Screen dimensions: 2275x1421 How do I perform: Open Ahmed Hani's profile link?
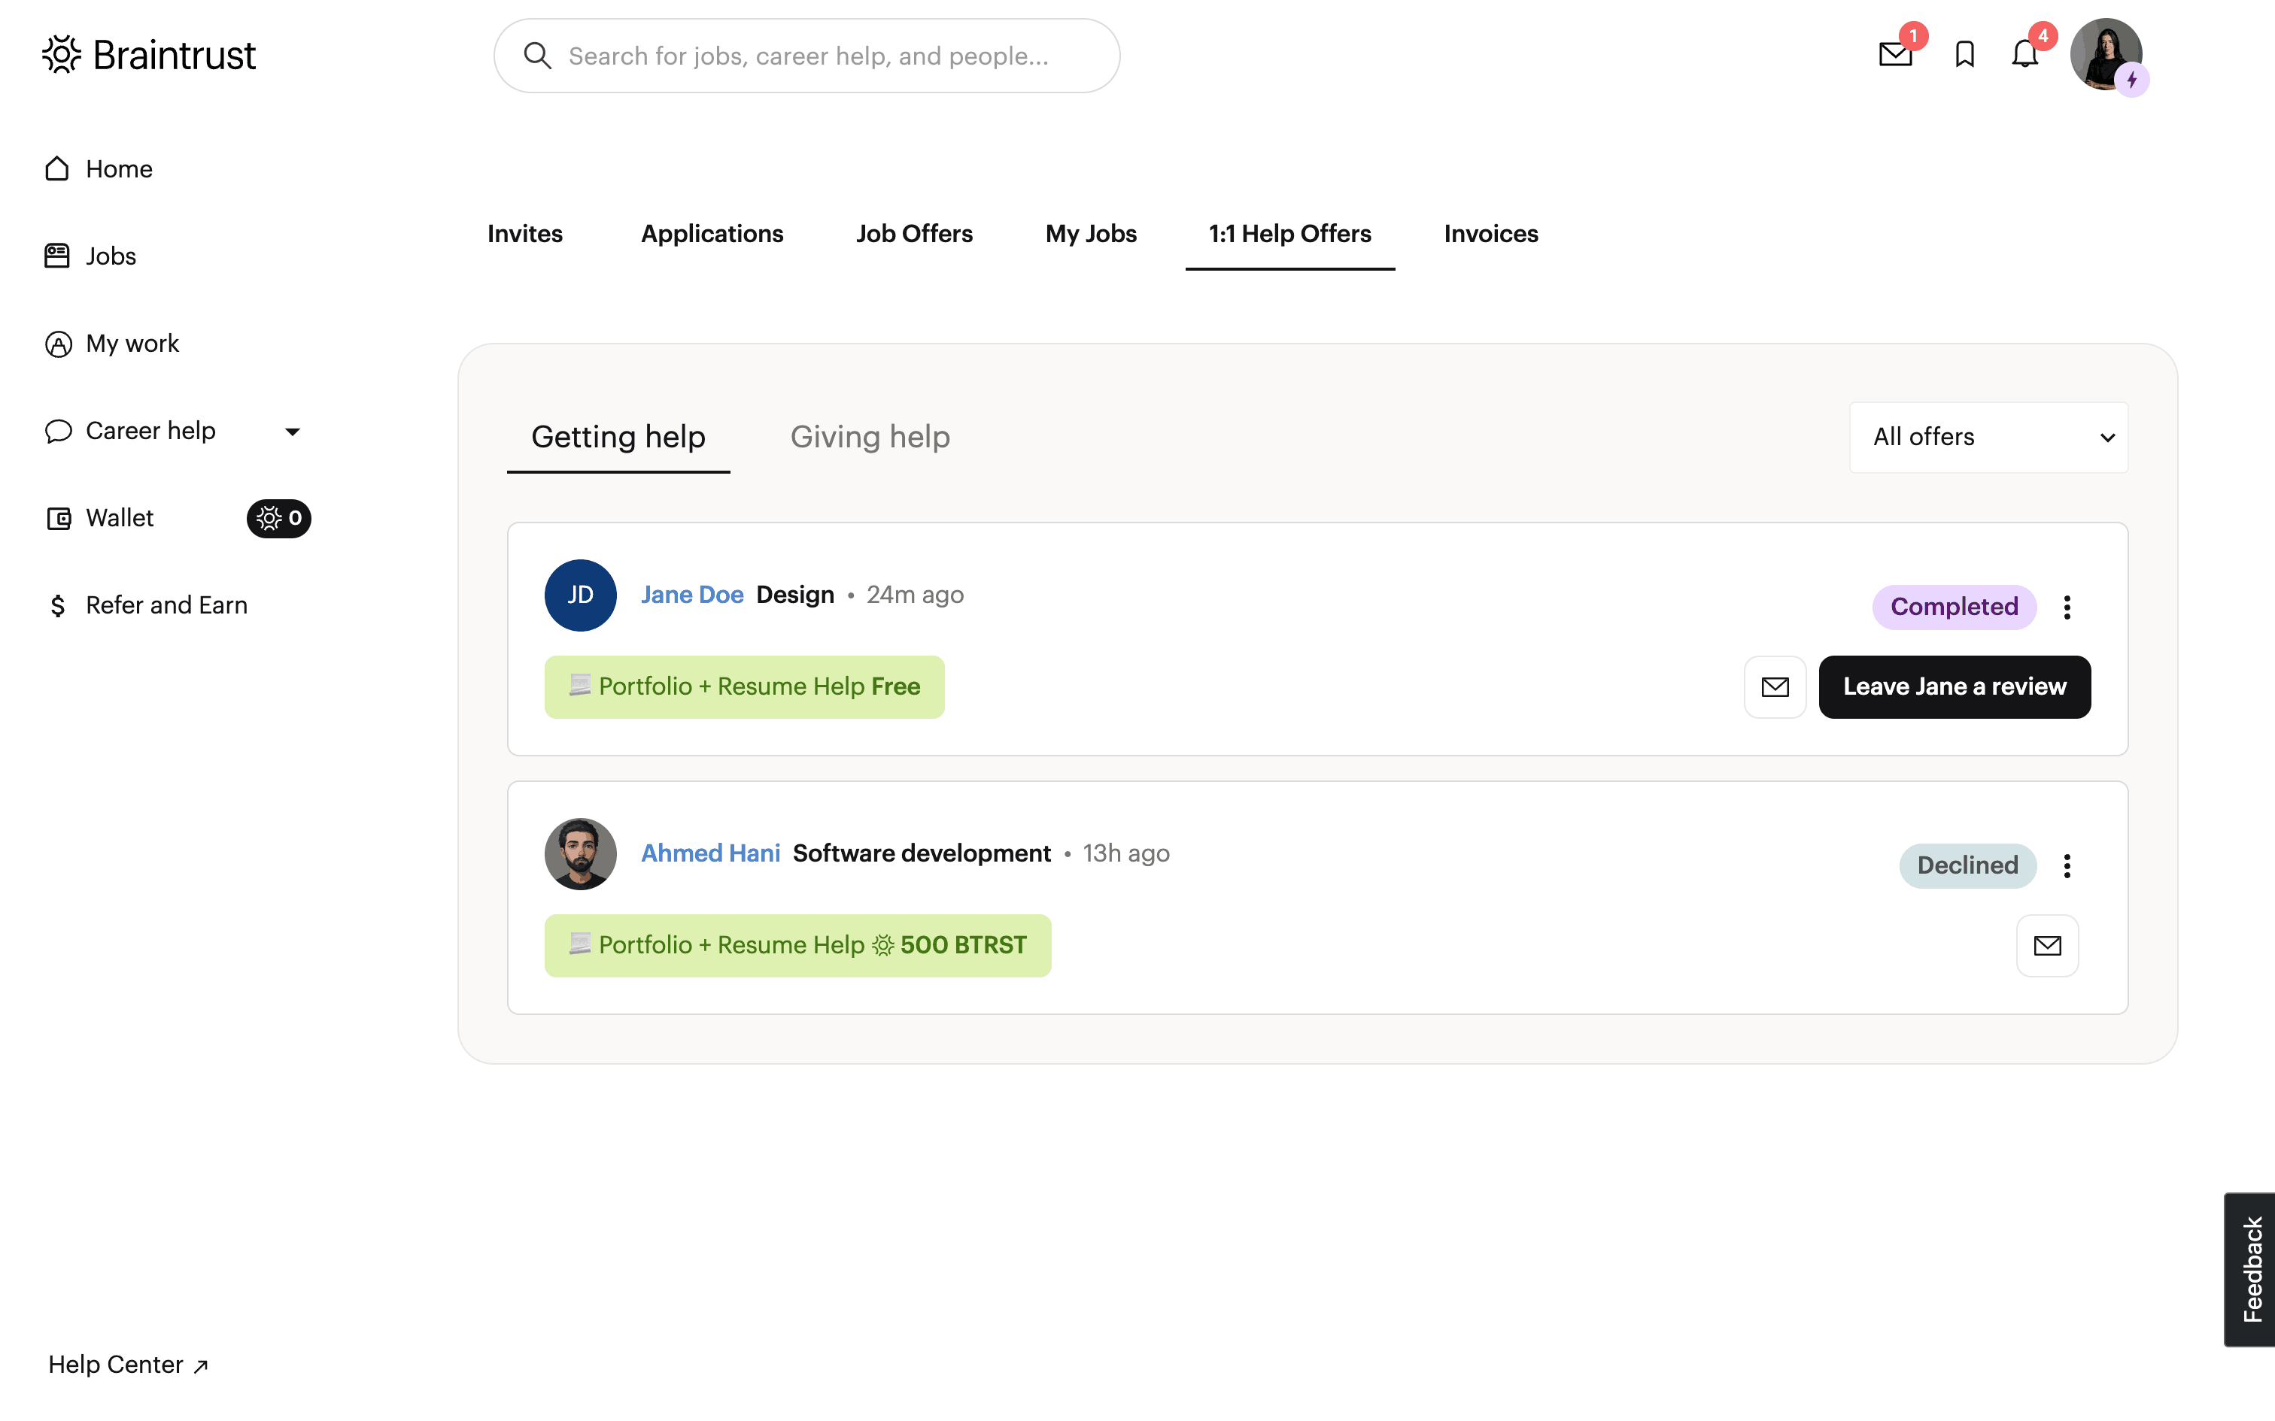coord(709,853)
